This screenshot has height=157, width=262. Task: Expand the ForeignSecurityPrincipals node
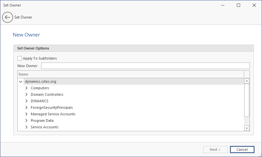[x=27, y=107]
